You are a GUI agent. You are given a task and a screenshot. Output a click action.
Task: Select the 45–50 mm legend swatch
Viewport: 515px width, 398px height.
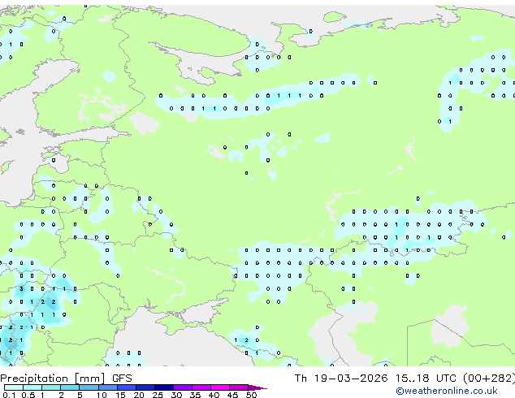[239, 387]
